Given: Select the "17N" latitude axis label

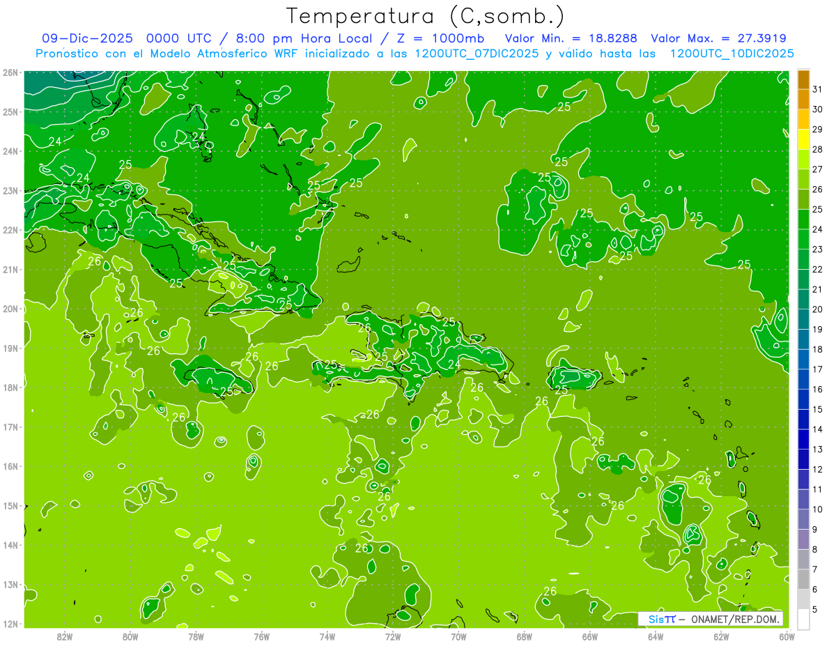Looking at the screenshot, I should click(10, 426).
